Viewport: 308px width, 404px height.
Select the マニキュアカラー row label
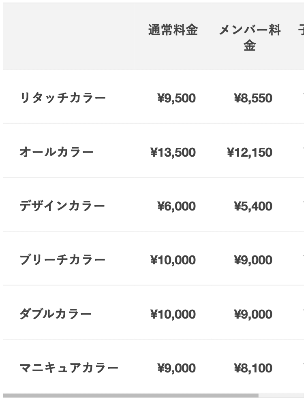(69, 368)
